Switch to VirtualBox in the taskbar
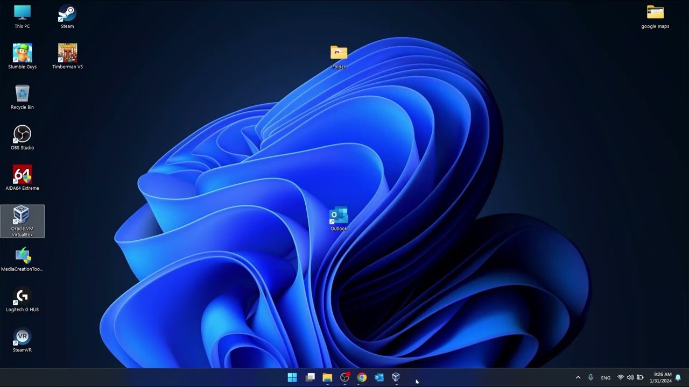689x387 pixels. coord(396,377)
